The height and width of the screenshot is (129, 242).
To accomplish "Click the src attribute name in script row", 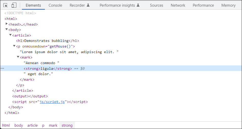I will click(x=32, y=102).
